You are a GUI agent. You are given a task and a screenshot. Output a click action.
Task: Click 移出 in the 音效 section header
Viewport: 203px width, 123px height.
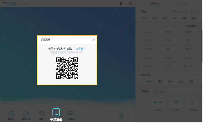197,12
